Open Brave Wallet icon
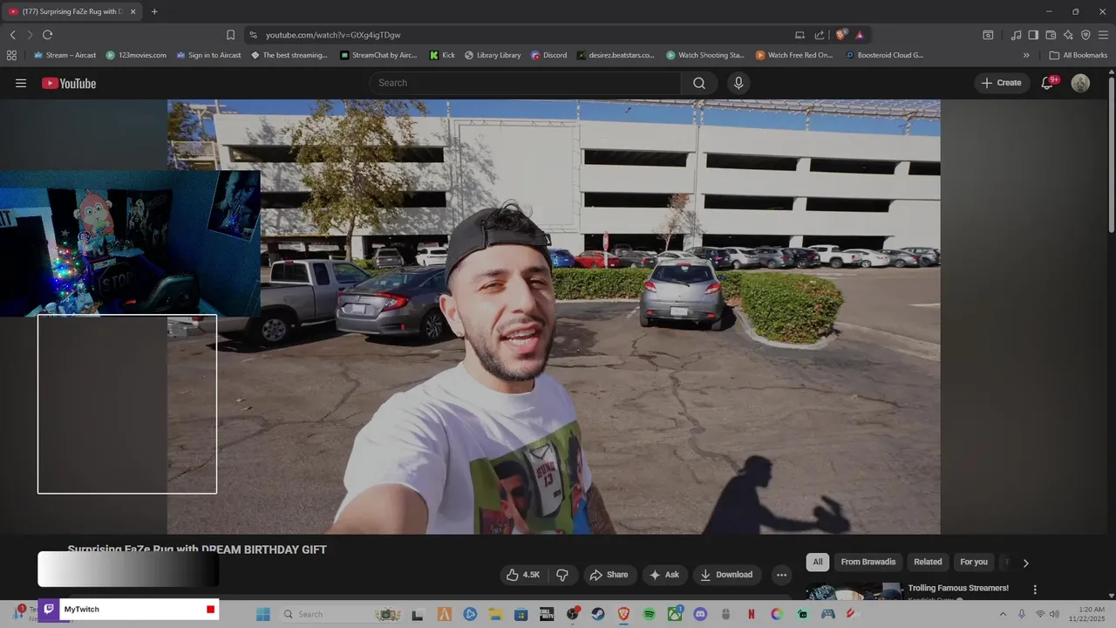 click(1051, 35)
